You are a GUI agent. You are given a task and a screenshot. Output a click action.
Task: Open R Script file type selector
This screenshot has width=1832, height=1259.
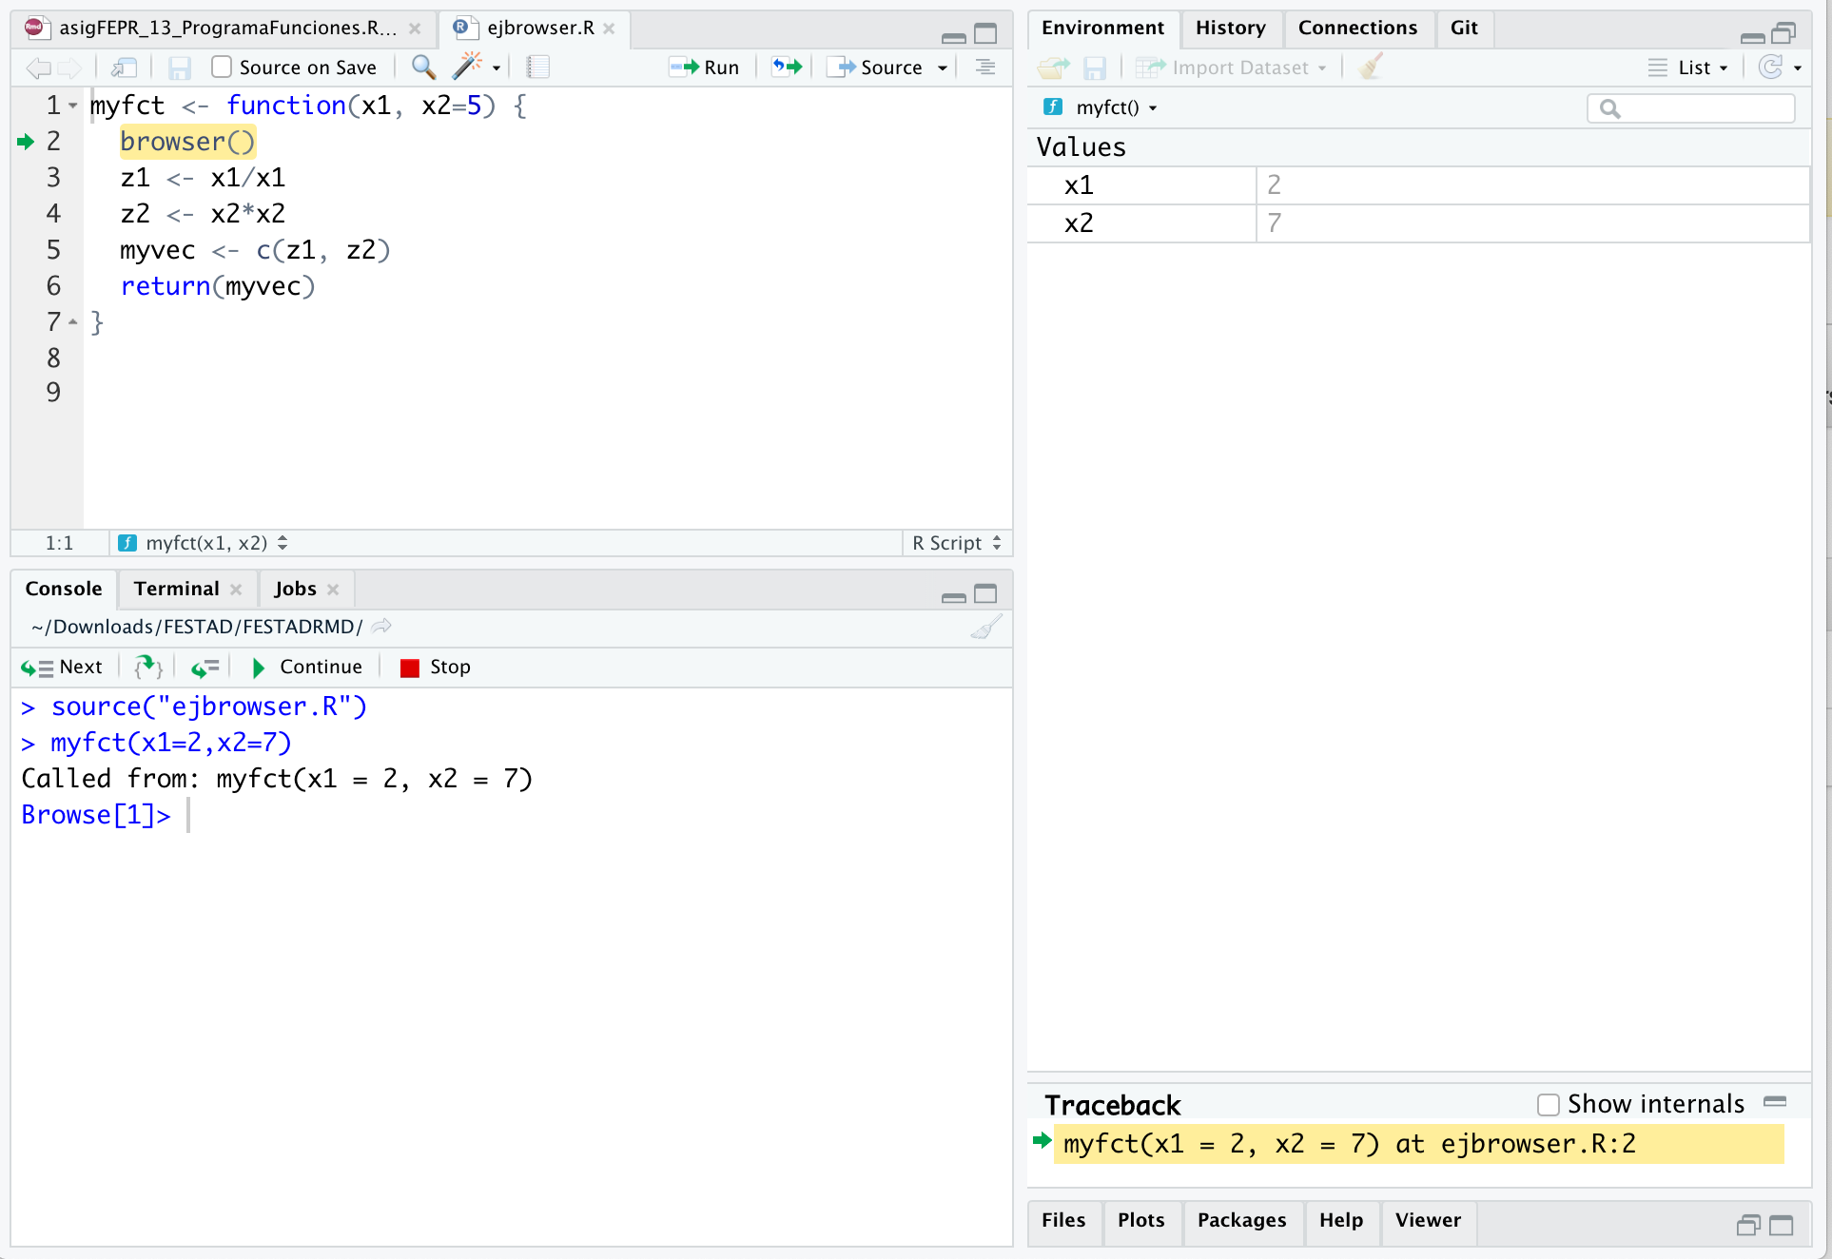(956, 543)
